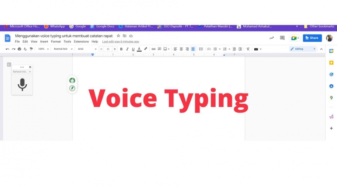
Task: Open the Insert menu
Action: click(x=44, y=41)
